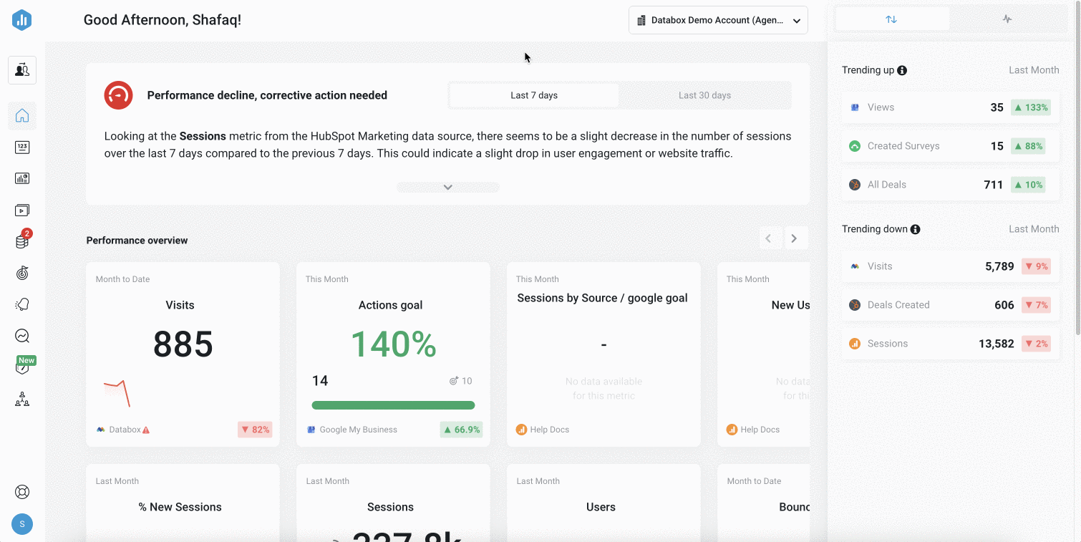The height and width of the screenshot is (542, 1081).
Task: Open the shield icon marked New
Action: coord(22,367)
